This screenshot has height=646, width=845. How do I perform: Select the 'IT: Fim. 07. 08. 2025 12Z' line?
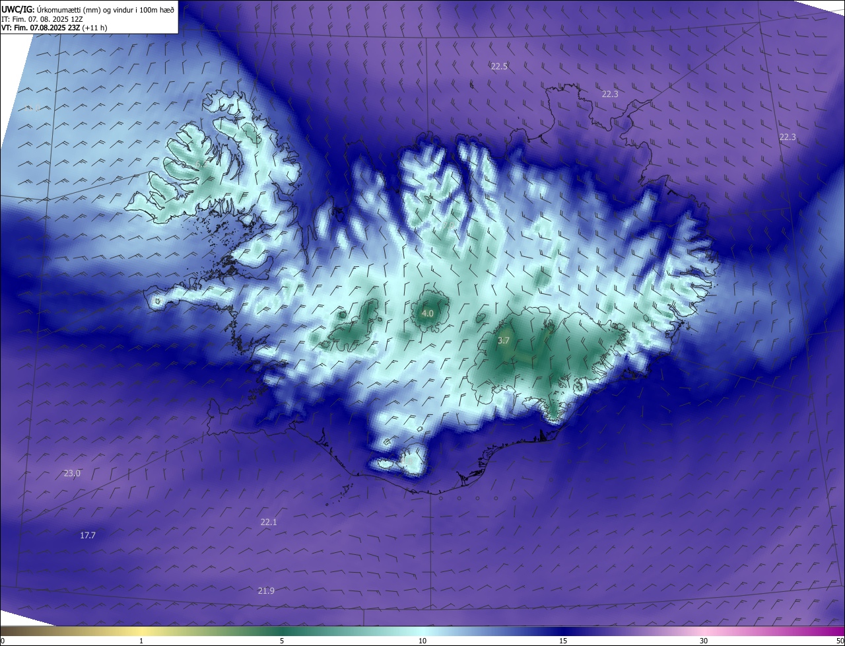point(43,18)
